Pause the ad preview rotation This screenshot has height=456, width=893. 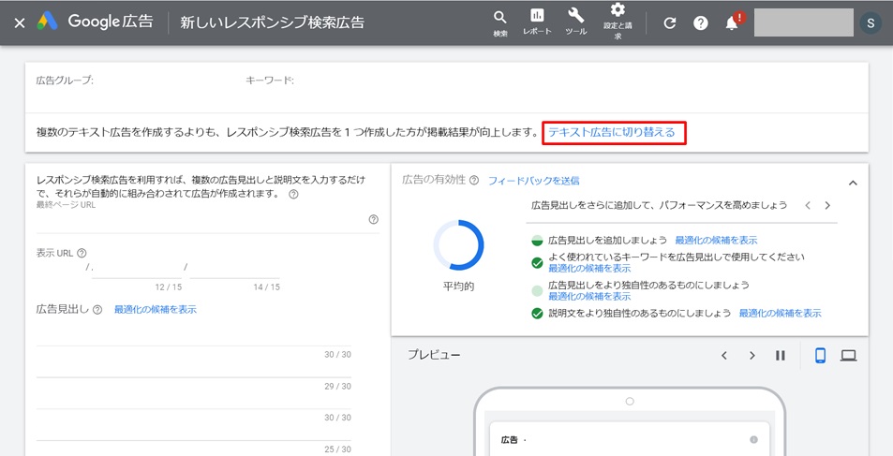780,356
